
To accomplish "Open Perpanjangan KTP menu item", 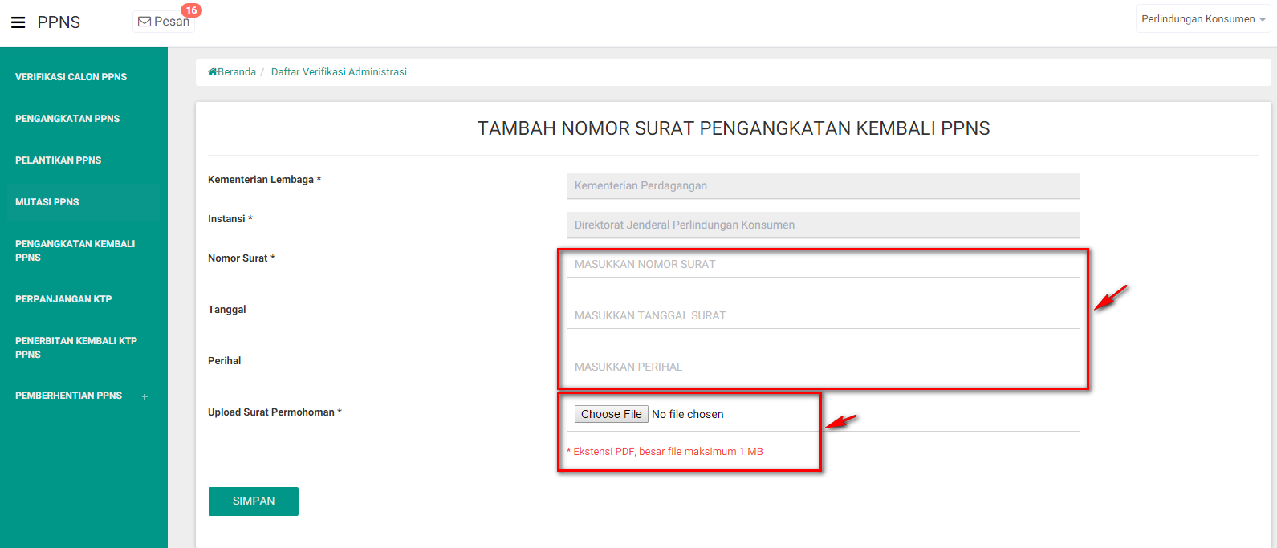I will tap(63, 299).
